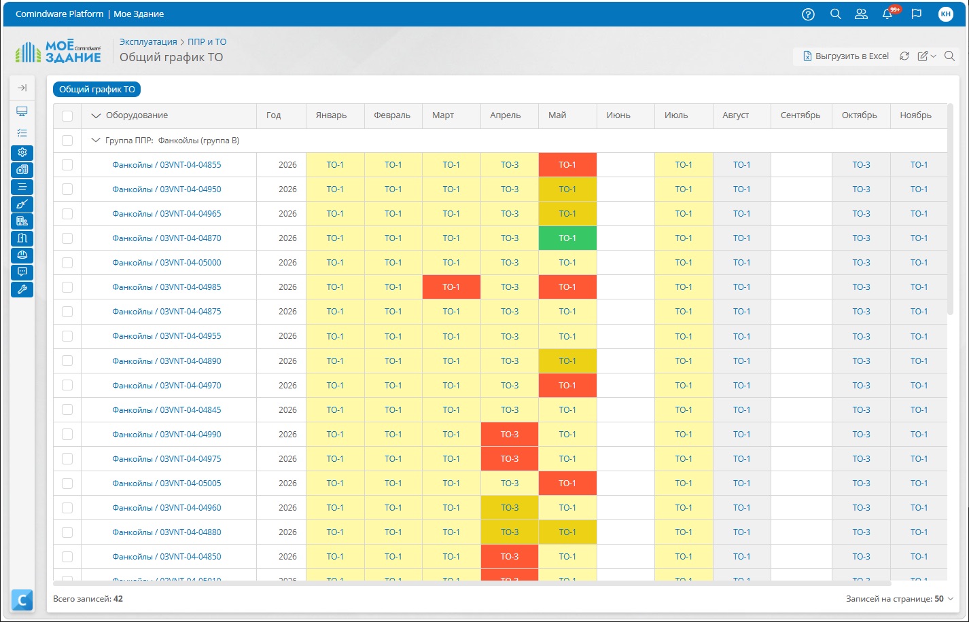Check the row for Фанкойлы / 03VNT-04-04855
This screenshot has width=969, height=622.
(67, 165)
